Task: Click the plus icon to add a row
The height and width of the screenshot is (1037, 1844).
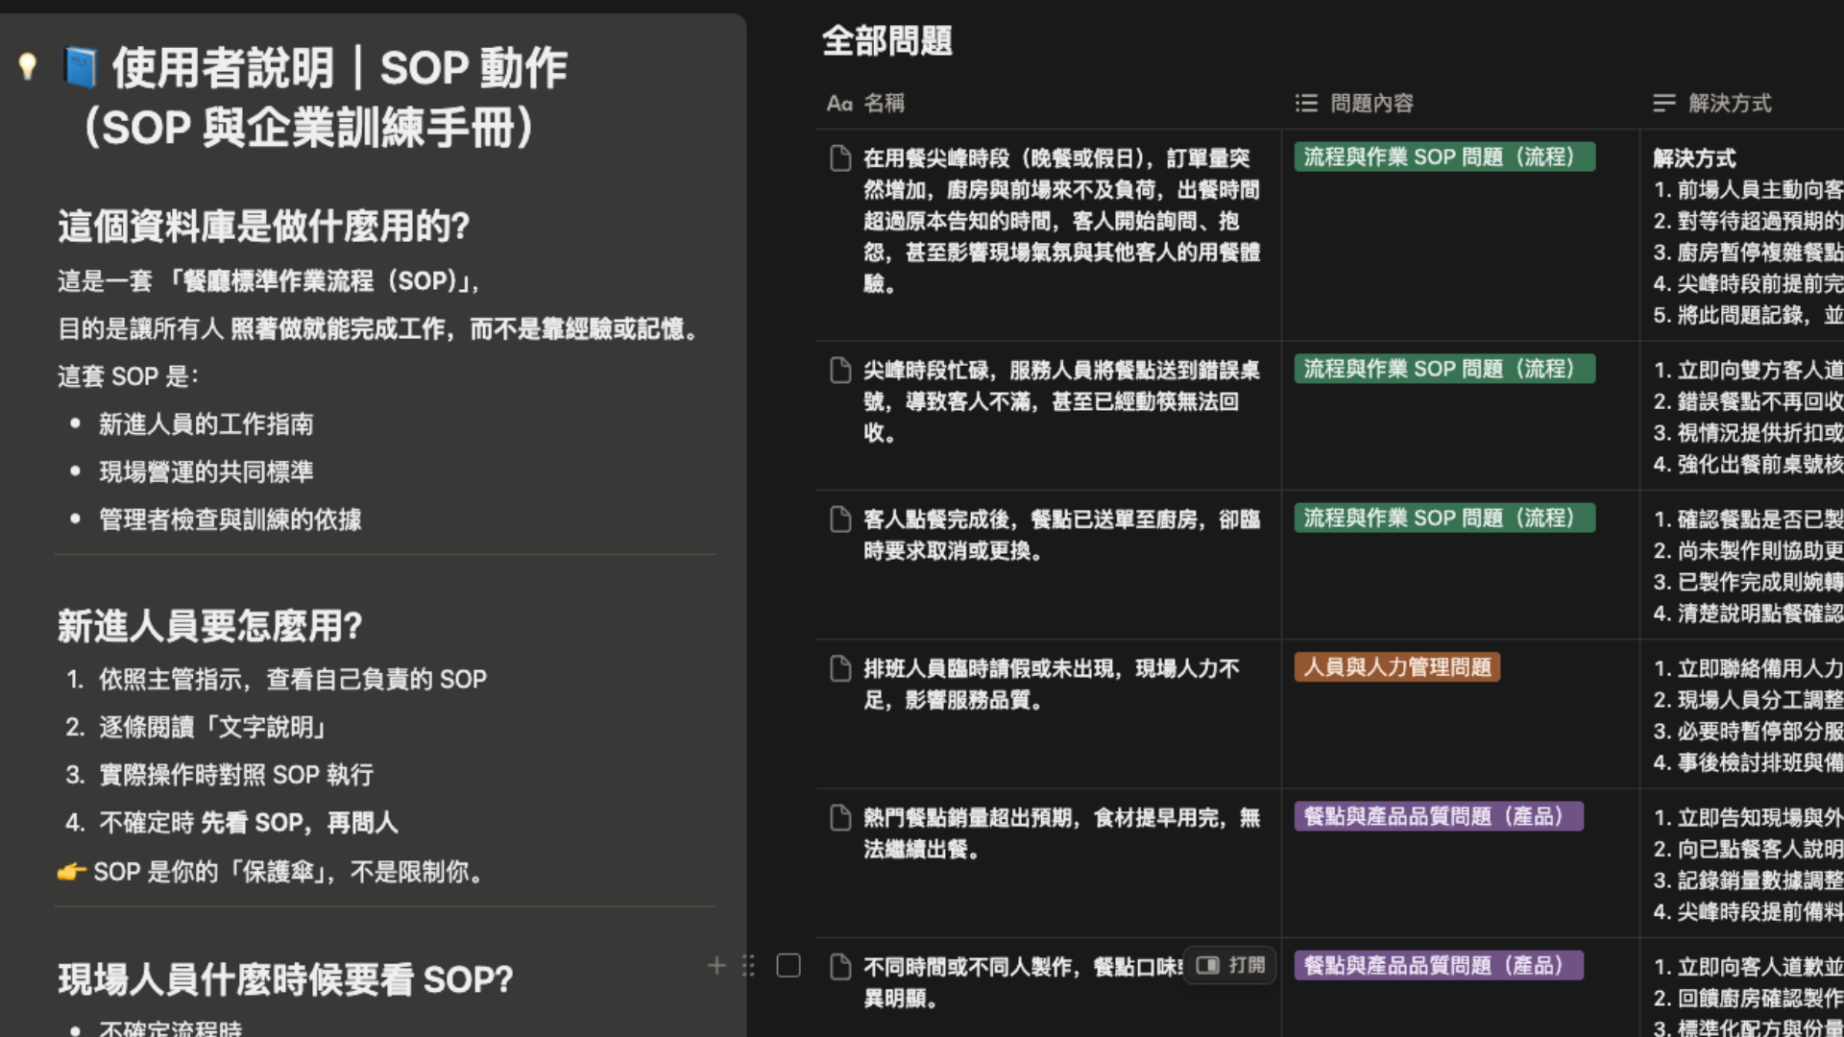Action: pos(716,965)
